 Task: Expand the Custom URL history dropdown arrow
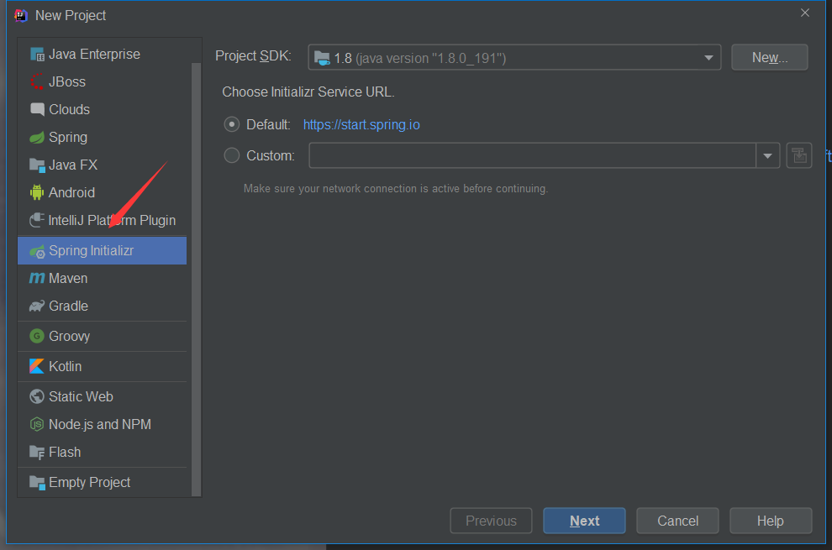[x=767, y=155]
